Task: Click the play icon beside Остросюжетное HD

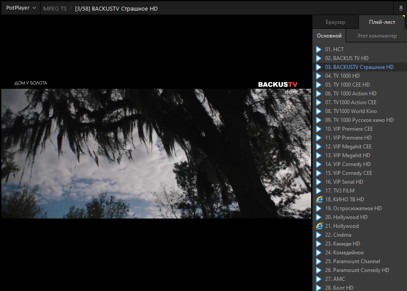Action: 319,208
